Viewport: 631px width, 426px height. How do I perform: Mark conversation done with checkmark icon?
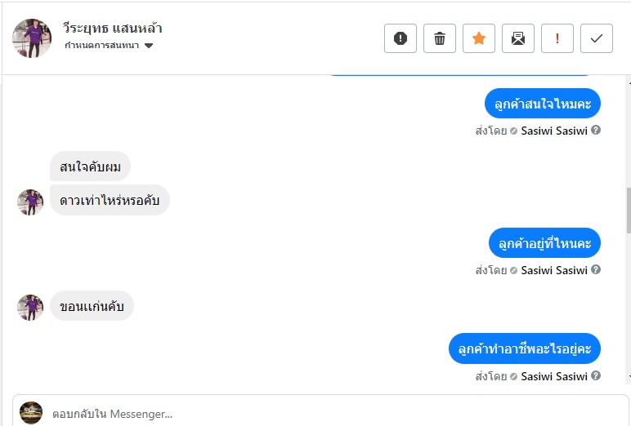pos(597,38)
